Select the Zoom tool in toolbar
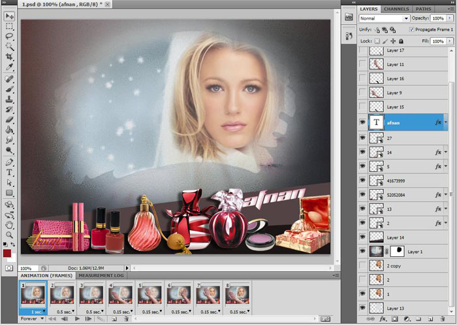Viewport: 457px width, 325px height. [x=10, y=234]
